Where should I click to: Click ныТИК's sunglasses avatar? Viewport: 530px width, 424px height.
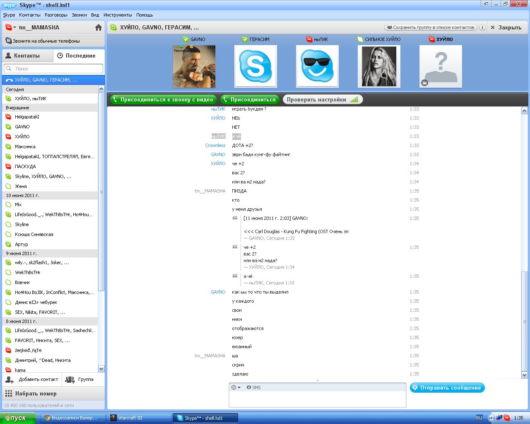point(317,66)
